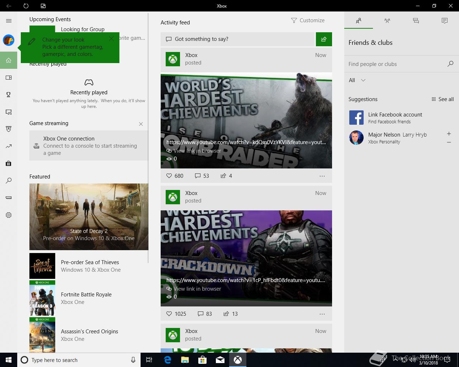Click the taskbar search box
Image resolution: width=459 pixels, height=367 pixels.
tap(79, 360)
